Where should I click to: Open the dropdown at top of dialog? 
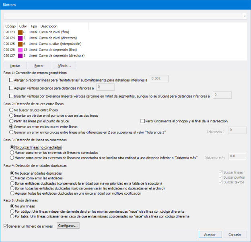click(245, 16)
